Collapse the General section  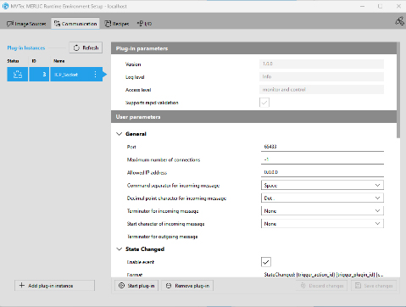[x=120, y=134]
